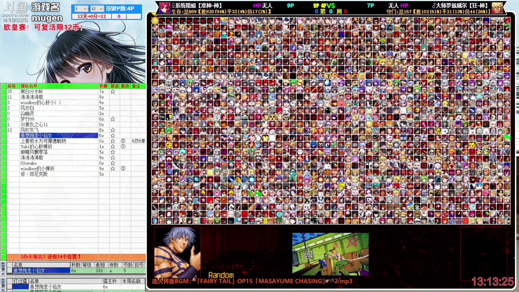519x292 pixels.
Task: Click the revive star in 黑白分水岭 row
Action: [x=113, y=92]
